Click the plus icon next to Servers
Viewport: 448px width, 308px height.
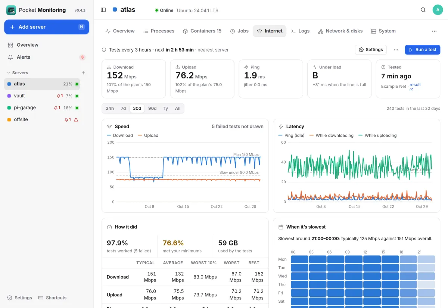(84, 73)
